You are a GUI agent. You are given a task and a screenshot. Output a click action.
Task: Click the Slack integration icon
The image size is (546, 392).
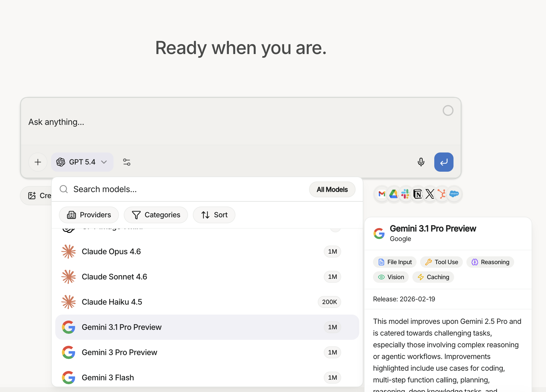[x=405, y=194]
